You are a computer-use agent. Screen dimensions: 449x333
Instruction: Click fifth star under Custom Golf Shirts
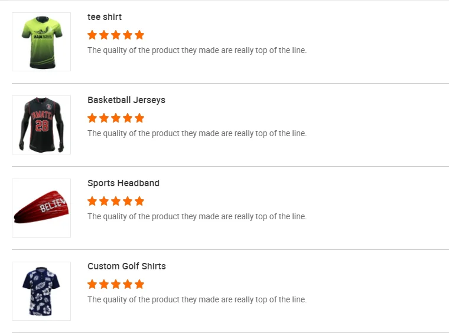pyautogui.click(x=139, y=284)
